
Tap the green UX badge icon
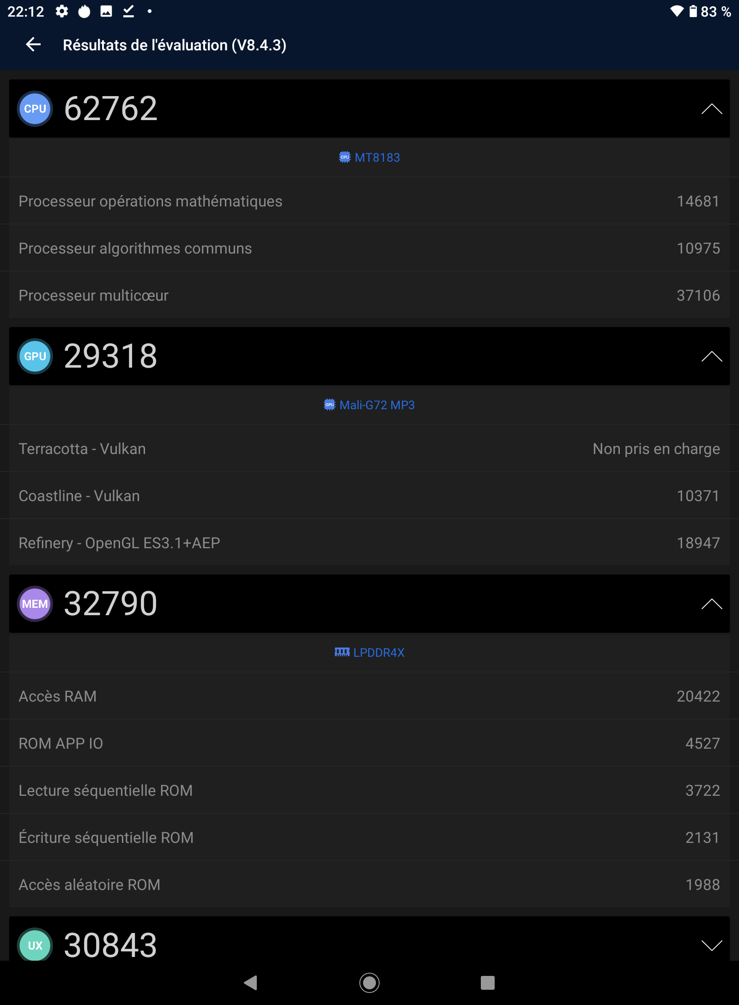point(35,944)
